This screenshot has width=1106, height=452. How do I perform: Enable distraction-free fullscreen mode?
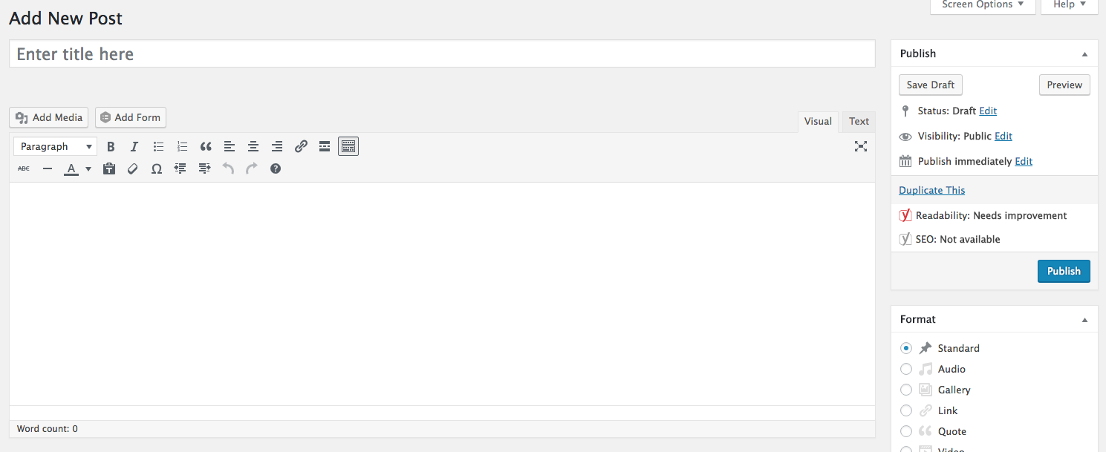click(x=861, y=146)
